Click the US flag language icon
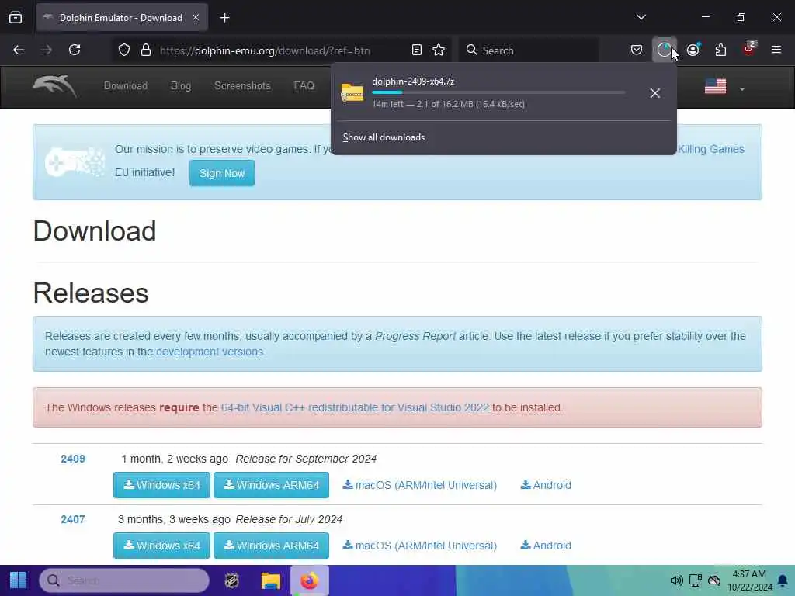795x596 pixels. (715, 86)
